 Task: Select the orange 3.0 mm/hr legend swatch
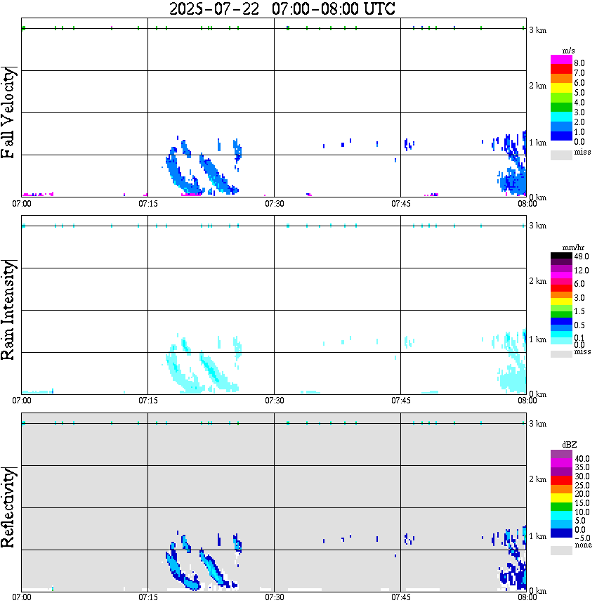point(561,295)
